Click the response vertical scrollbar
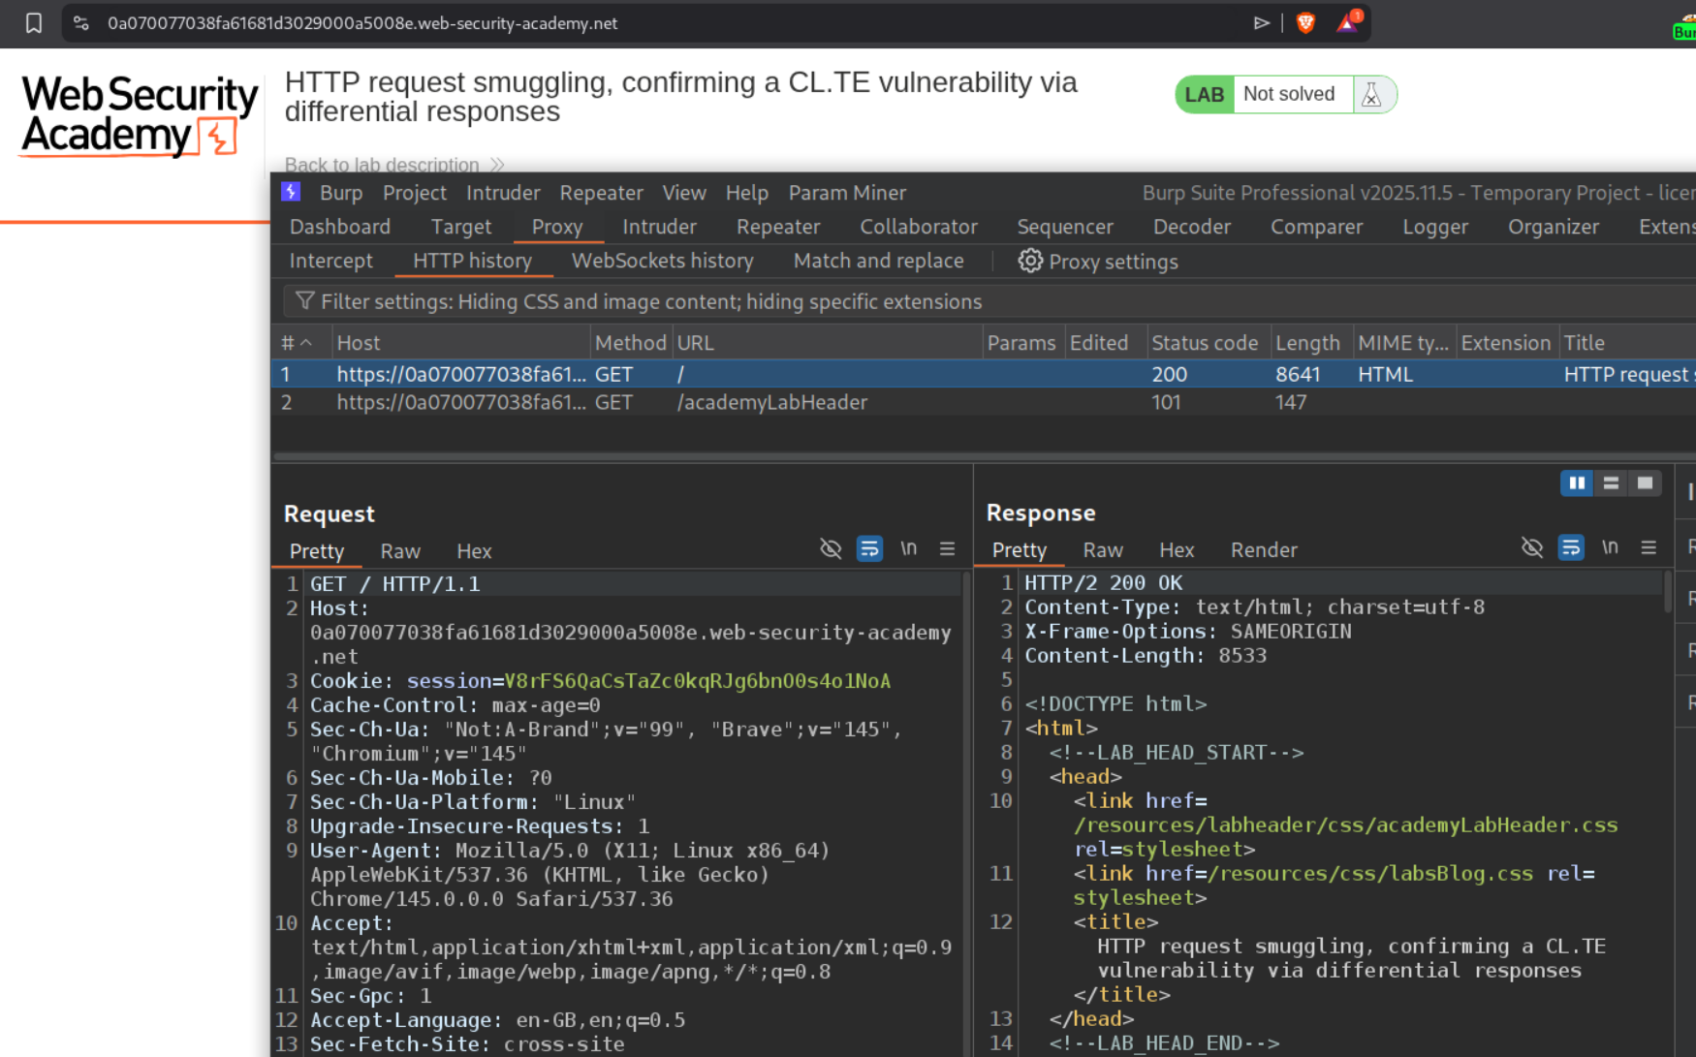 tap(1667, 593)
